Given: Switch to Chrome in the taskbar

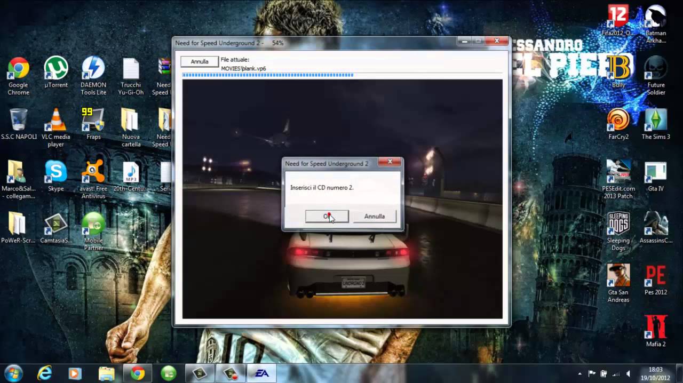Looking at the screenshot, I should click(x=138, y=373).
